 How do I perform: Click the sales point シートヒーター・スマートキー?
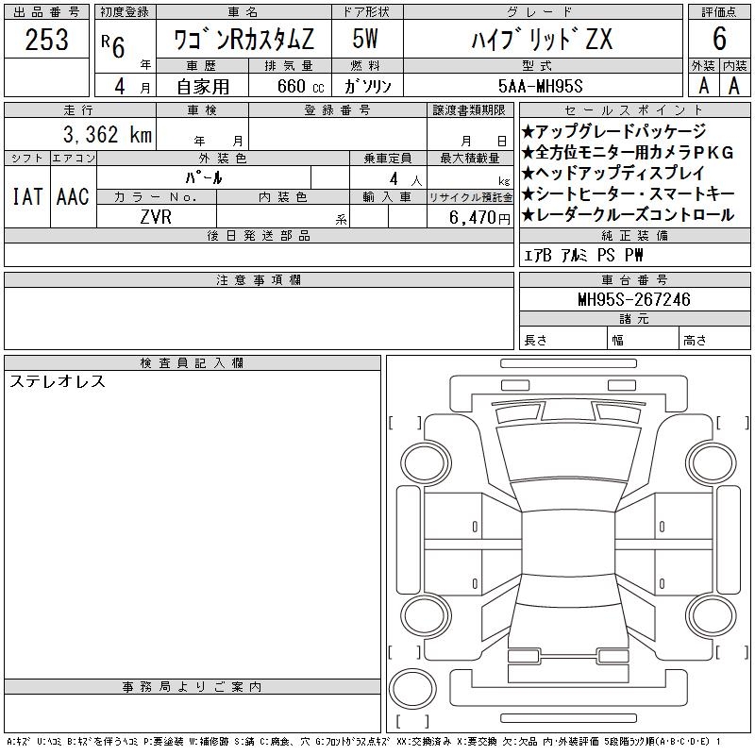click(x=629, y=194)
